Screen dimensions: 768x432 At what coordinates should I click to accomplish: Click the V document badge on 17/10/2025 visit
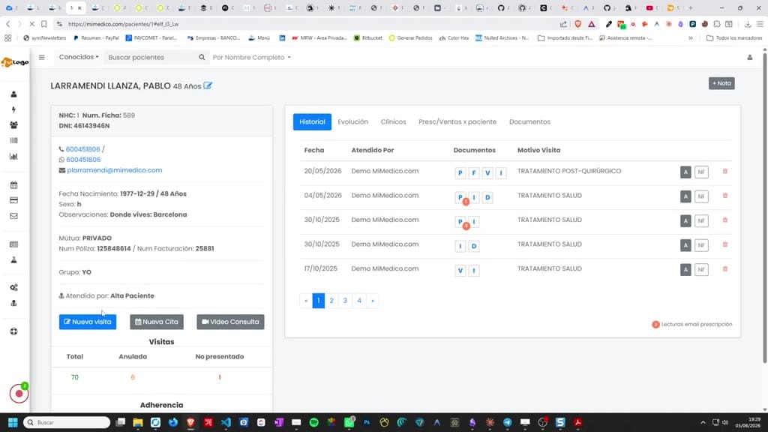pos(460,270)
